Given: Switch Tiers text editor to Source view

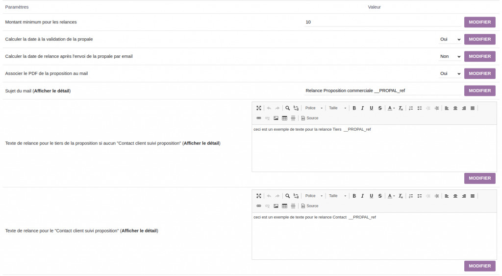Looking at the screenshot, I should (x=310, y=118).
